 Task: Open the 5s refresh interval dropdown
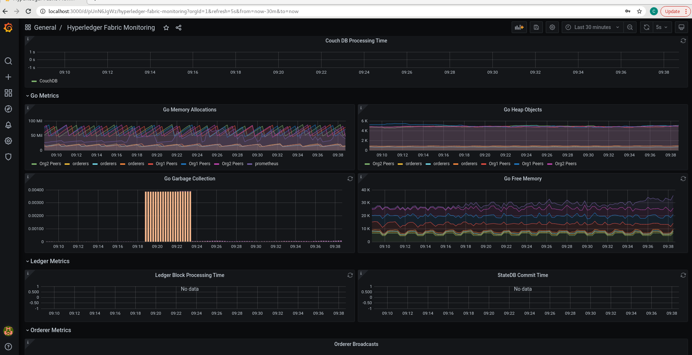tap(662, 27)
